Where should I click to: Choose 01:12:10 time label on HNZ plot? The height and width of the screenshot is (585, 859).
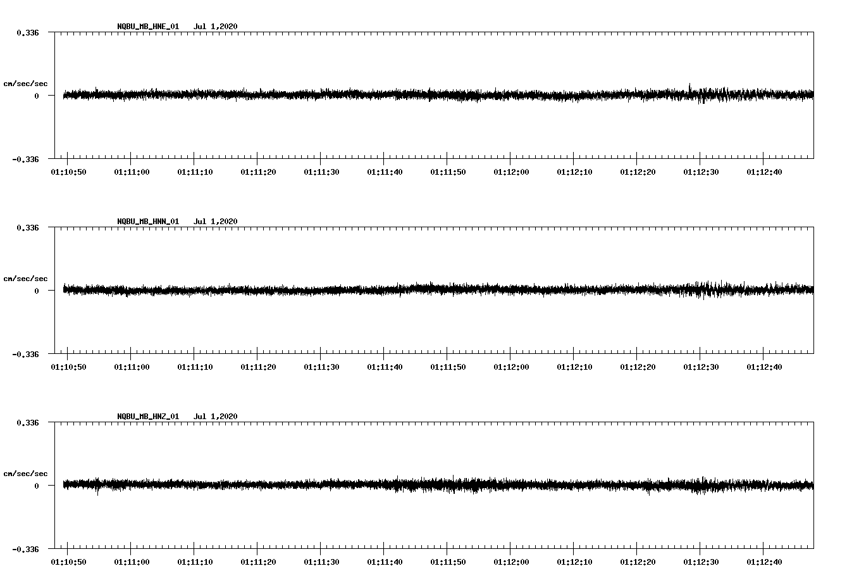[x=574, y=562]
